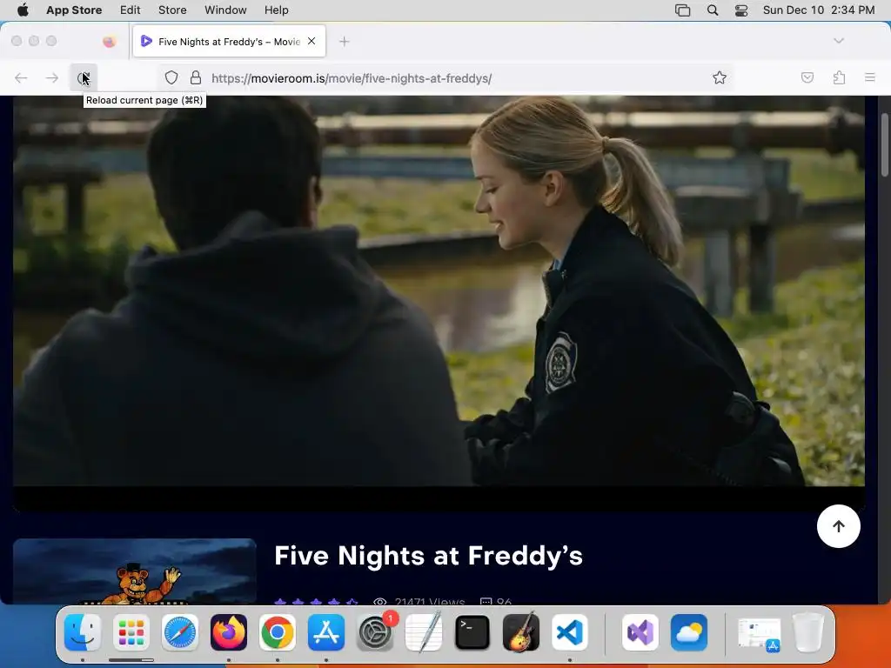
Task: Open Spotlight search in menu bar
Action: tap(713, 10)
